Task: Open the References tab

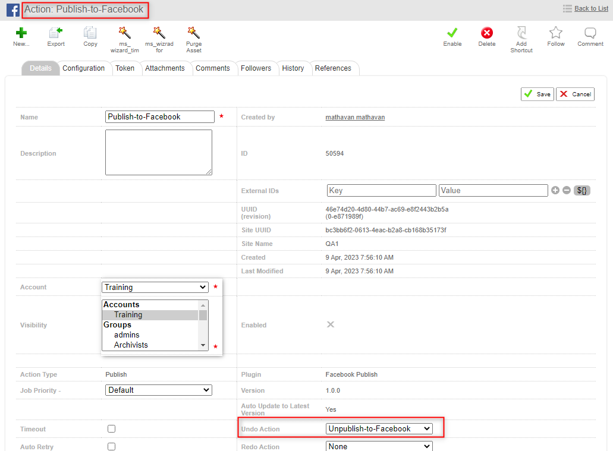Action: coord(333,68)
